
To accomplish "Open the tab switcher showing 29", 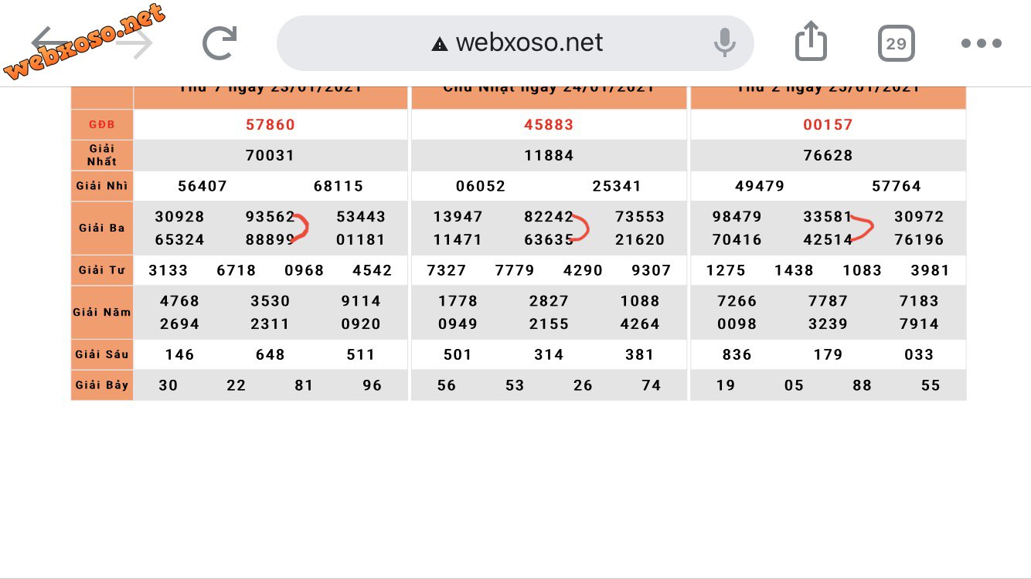I will click(x=896, y=43).
